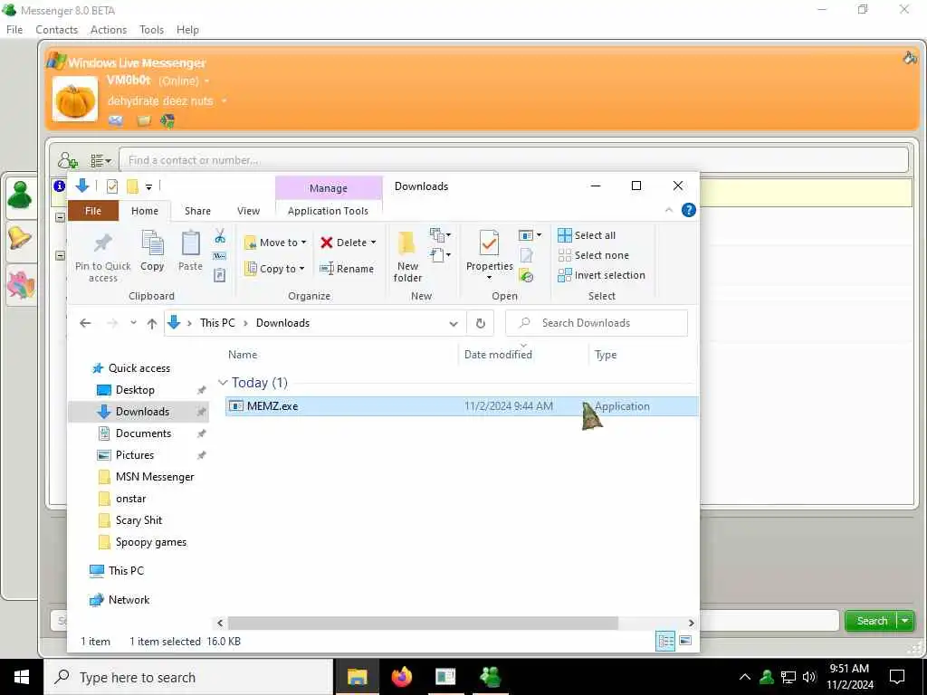Open Messenger Actions menu

[x=109, y=30]
